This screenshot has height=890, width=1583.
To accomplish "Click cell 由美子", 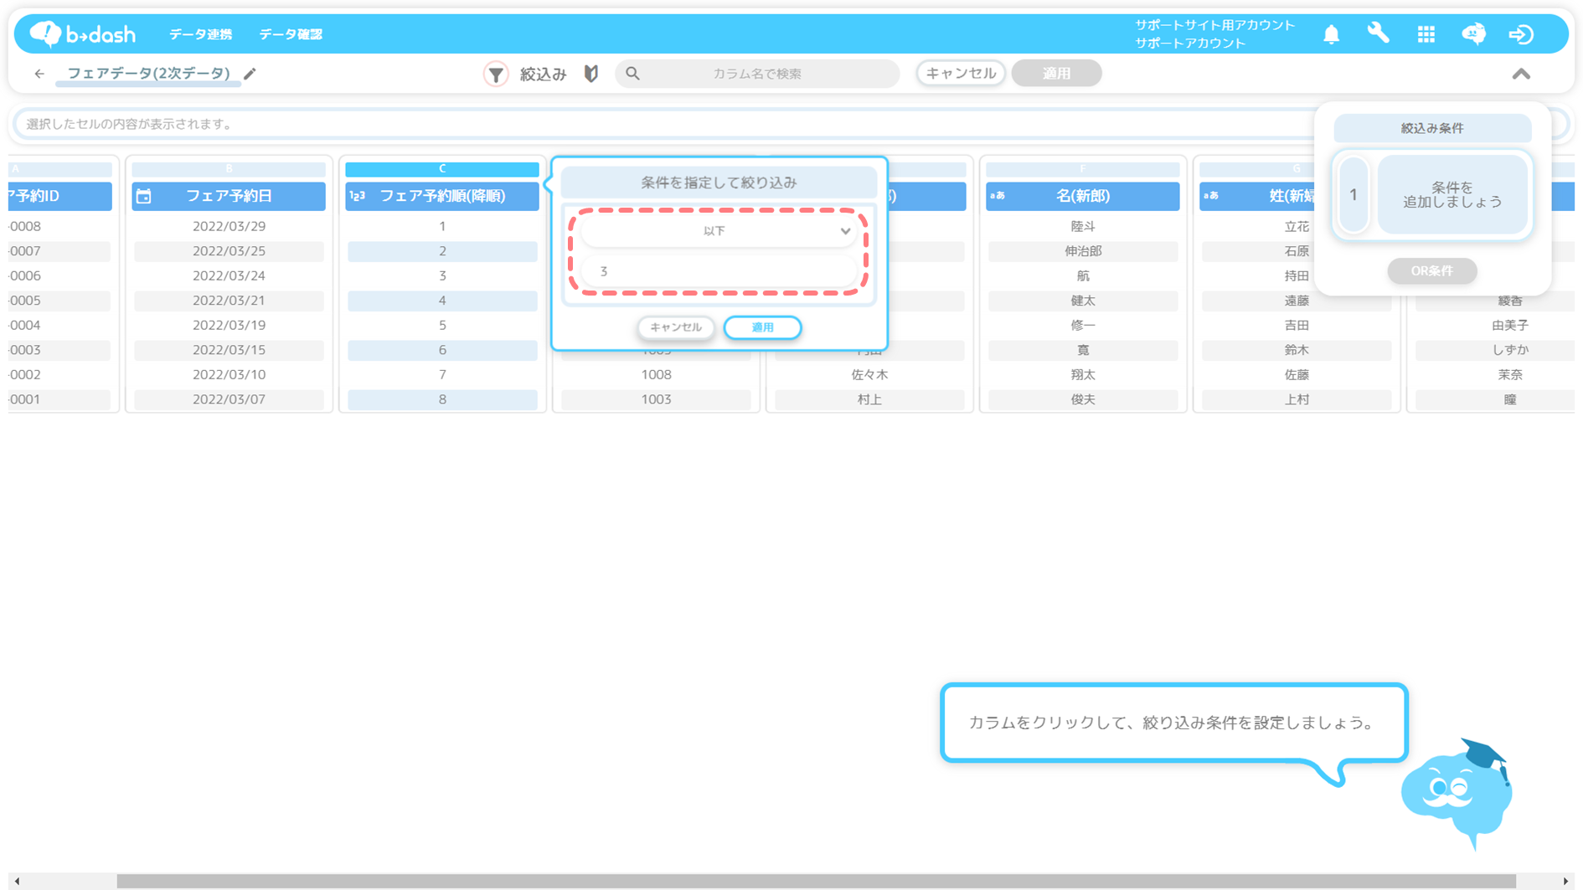I will (1509, 325).
